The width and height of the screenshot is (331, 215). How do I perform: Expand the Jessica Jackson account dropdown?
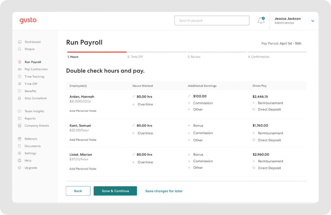tap(312, 21)
